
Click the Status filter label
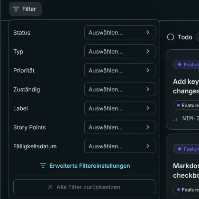tap(22, 33)
